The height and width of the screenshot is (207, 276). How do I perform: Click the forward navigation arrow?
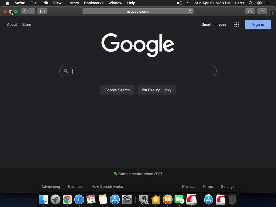click(31, 11)
